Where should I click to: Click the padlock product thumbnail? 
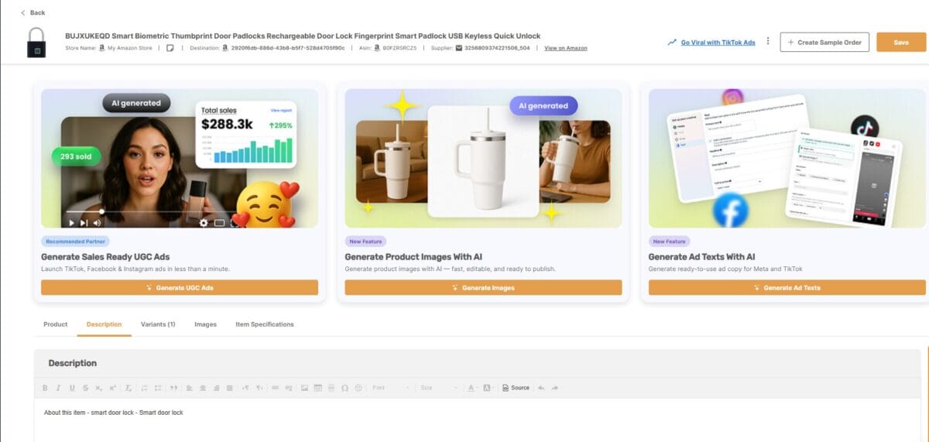[36, 42]
